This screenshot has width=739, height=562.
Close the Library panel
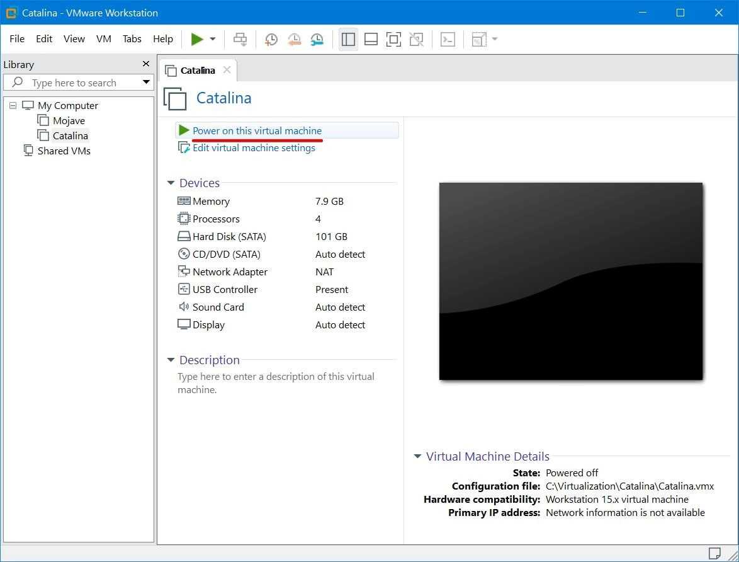(146, 64)
